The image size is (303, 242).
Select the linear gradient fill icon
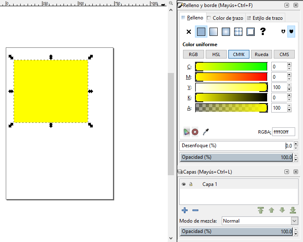point(214,32)
